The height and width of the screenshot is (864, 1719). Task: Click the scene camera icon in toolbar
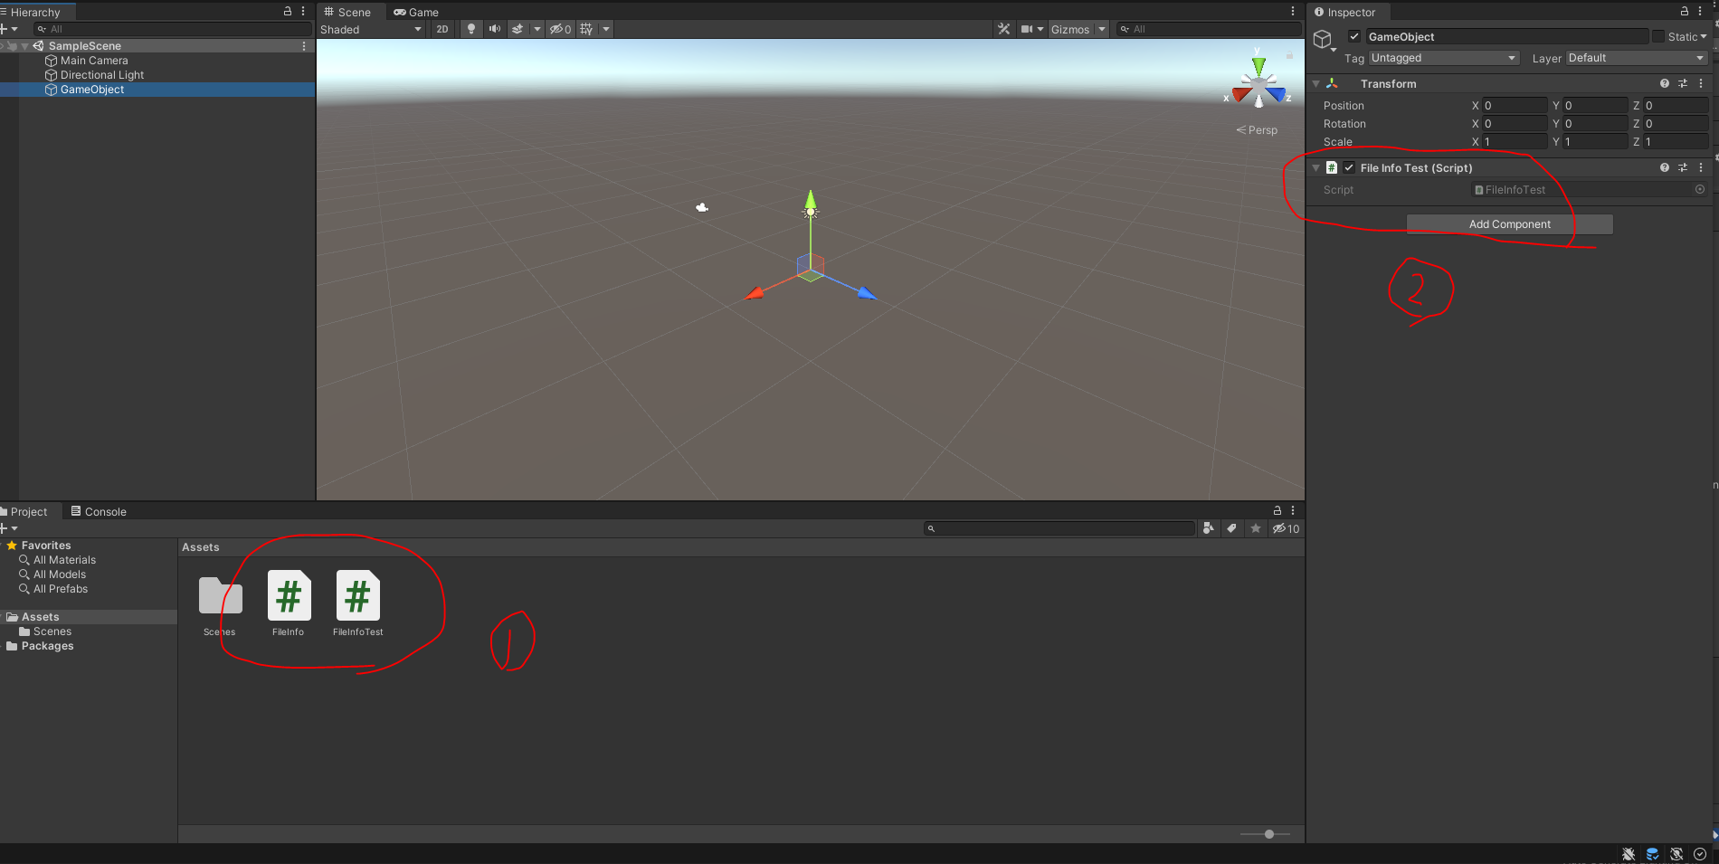1025,28
